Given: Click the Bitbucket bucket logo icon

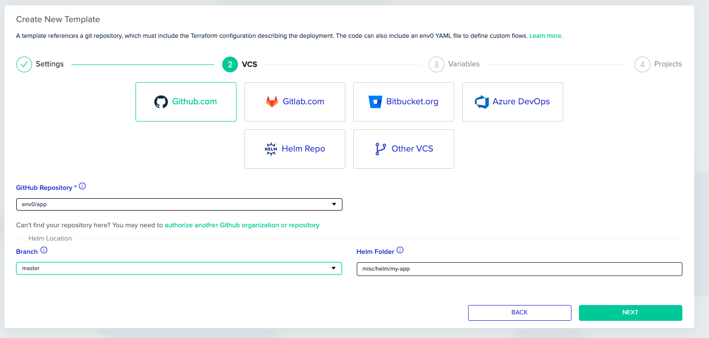Looking at the screenshot, I should coord(375,102).
